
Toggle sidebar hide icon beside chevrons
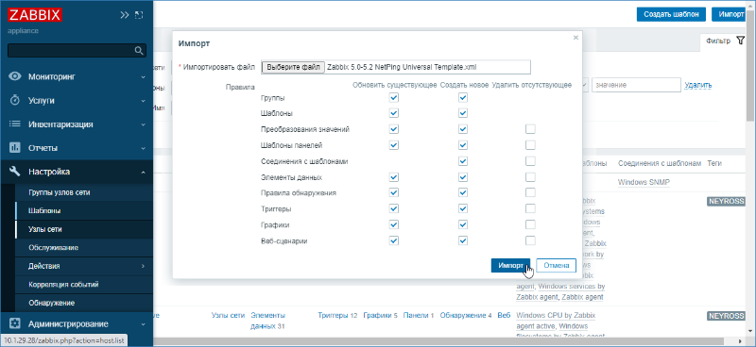139,15
